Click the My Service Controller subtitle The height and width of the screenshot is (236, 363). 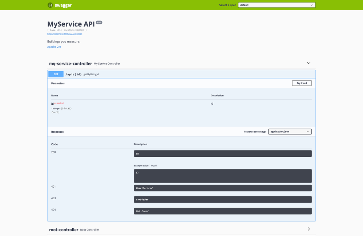coord(107,64)
